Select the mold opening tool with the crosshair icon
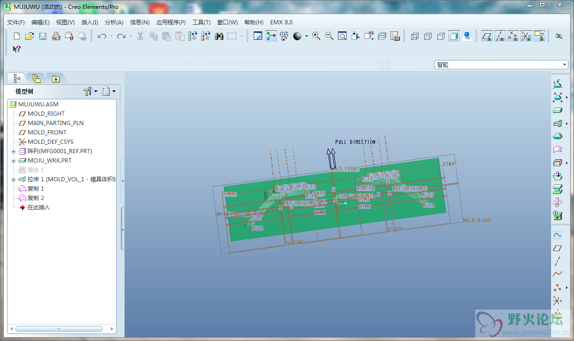 click(x=557, y=202)
